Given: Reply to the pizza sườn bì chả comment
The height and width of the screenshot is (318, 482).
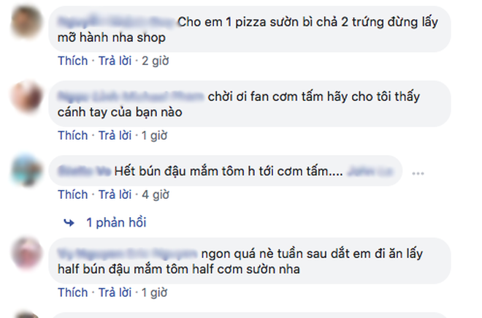Looking at the screenshot, I should coord(115,61).
